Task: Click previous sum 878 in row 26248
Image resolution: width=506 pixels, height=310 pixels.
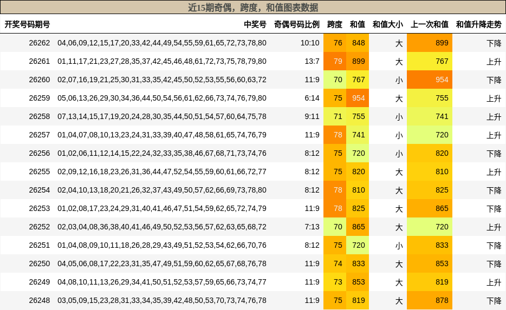Action: tap(430, 300)
